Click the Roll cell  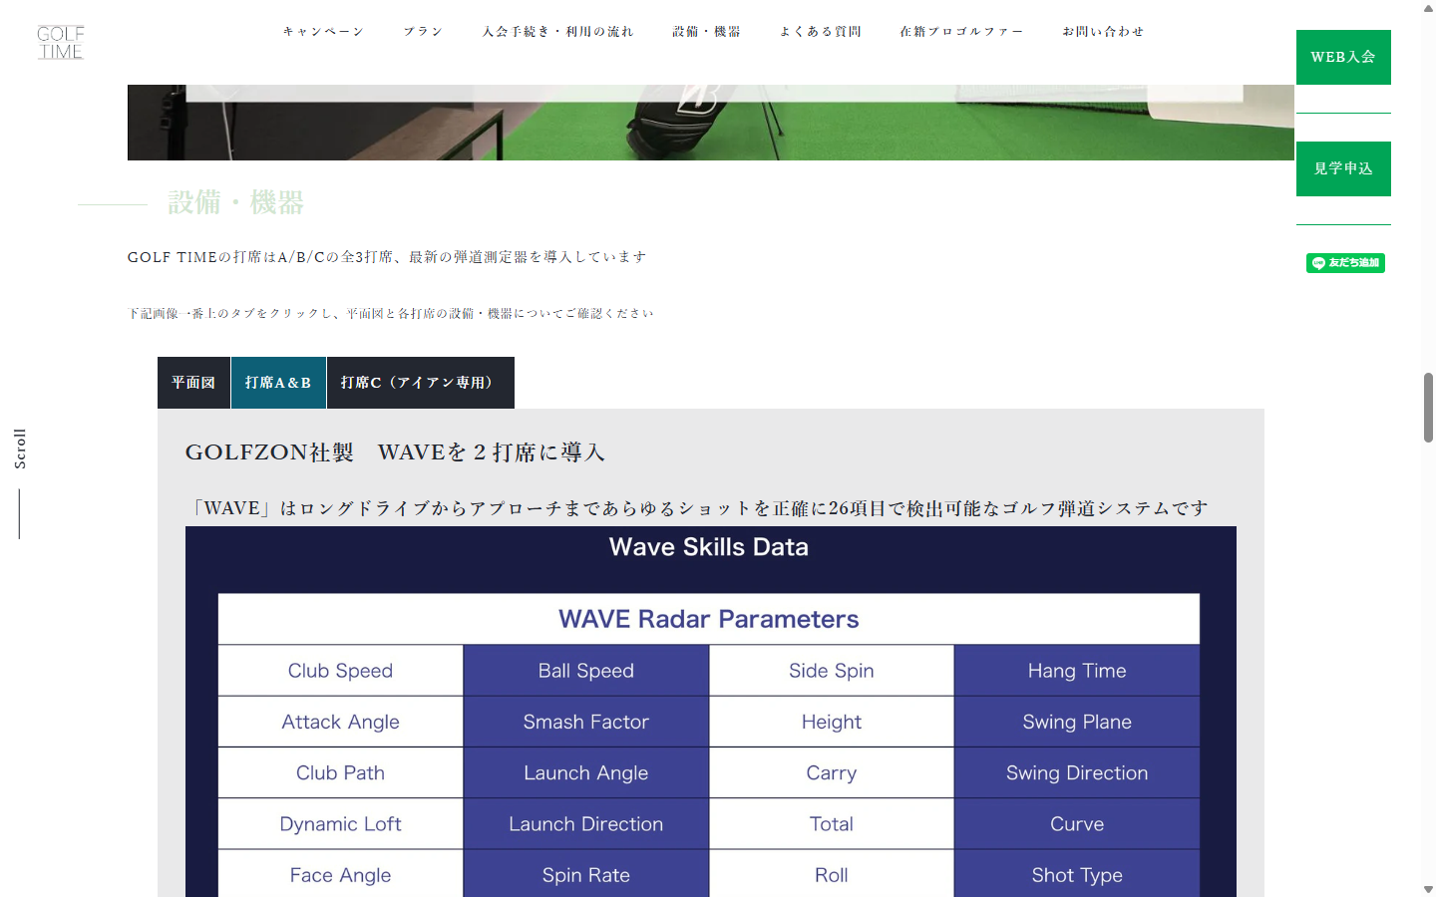832,874
